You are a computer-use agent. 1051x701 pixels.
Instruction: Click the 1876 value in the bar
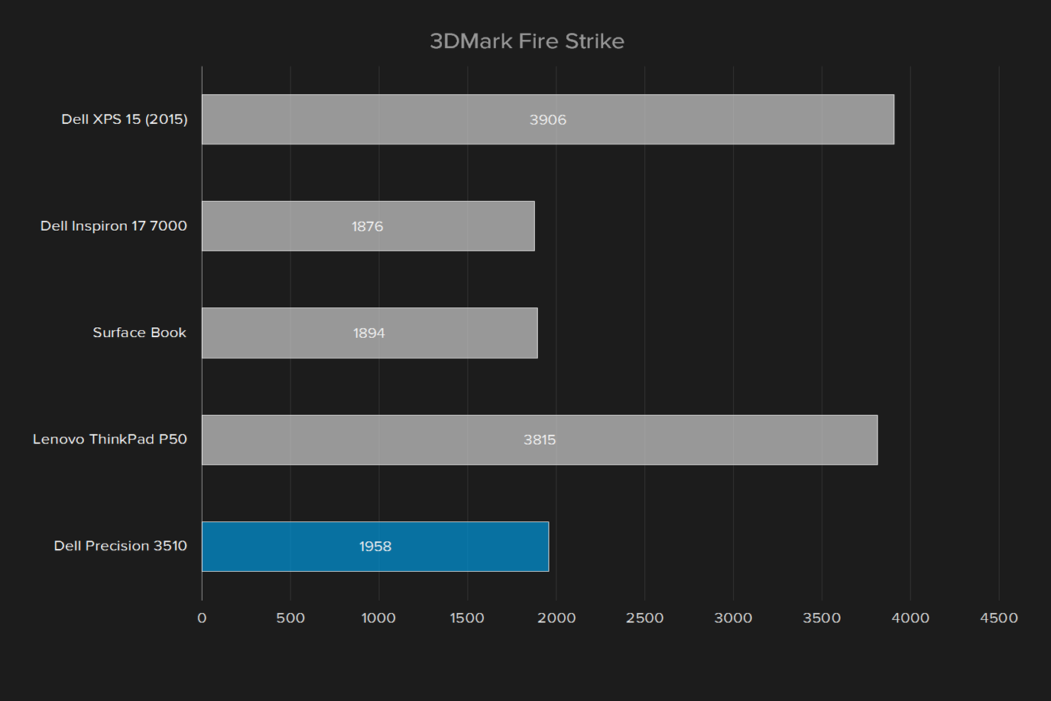(x=368, y=226)
